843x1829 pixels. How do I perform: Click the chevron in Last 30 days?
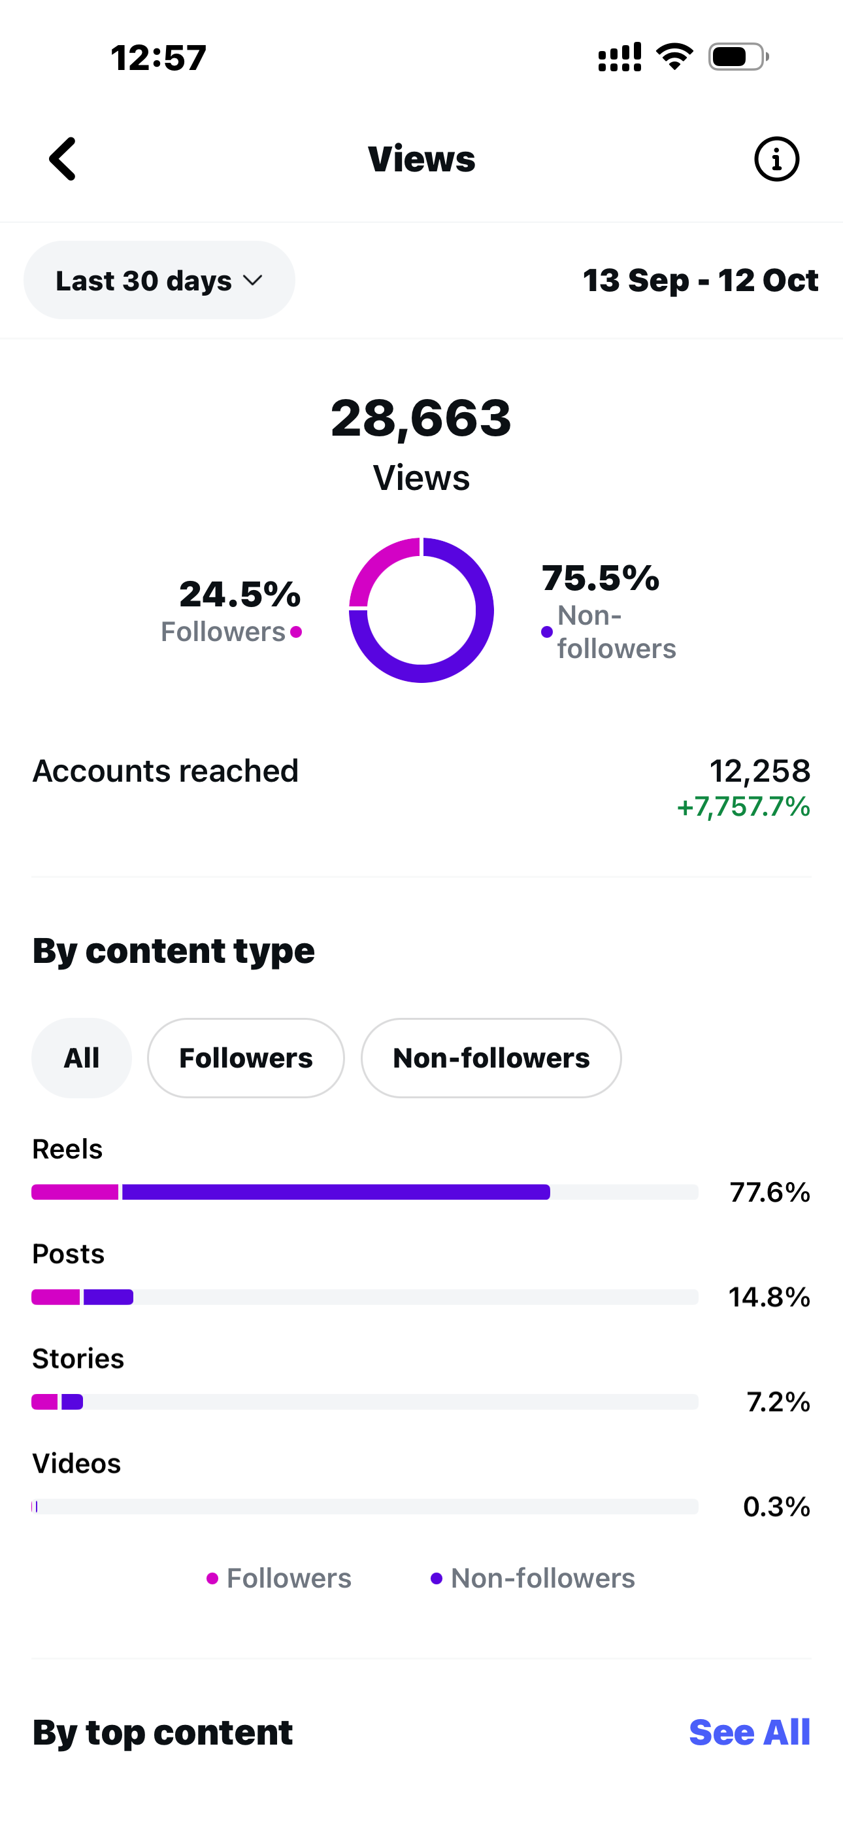(x=253, y=281)
